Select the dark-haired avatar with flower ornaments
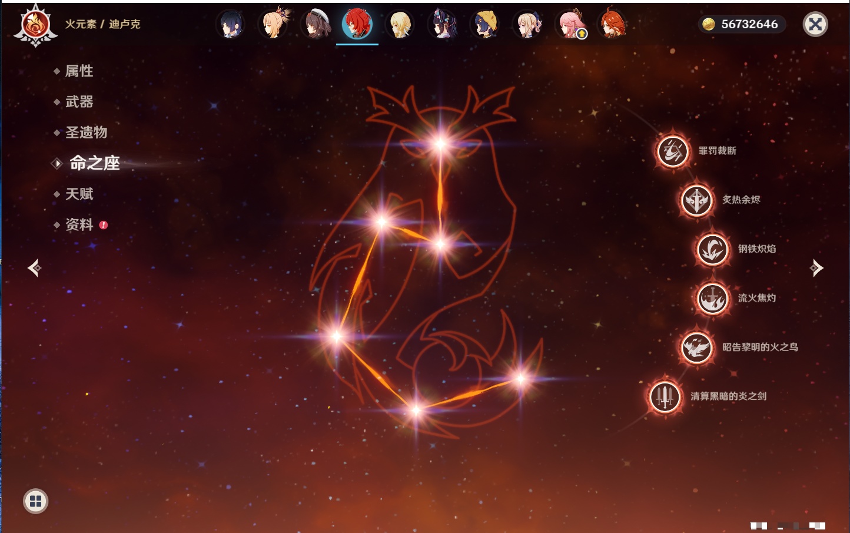Screen dimensions: 850x533 coord(443,24)
